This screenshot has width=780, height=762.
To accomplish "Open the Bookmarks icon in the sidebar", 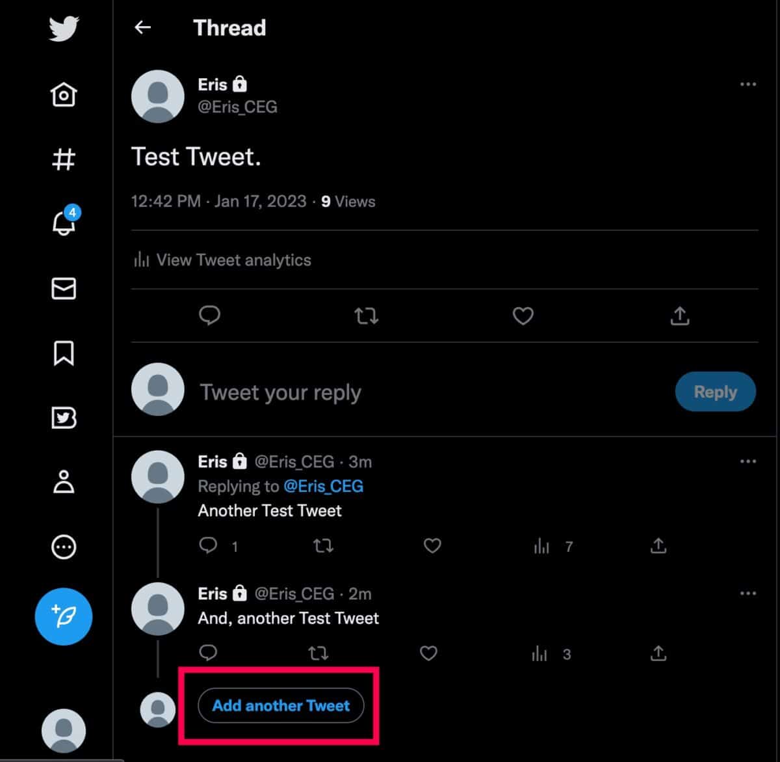I will pos(64,353).
